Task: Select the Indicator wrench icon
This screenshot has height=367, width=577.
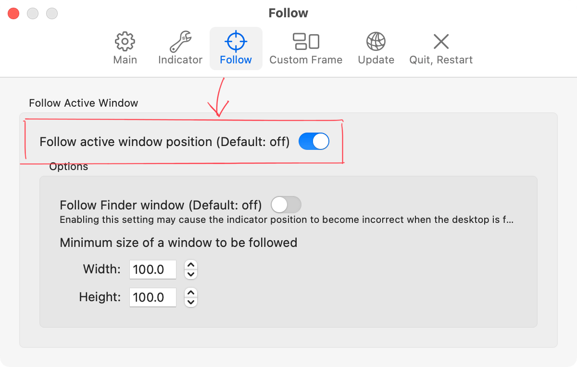Action: (180, 41)
